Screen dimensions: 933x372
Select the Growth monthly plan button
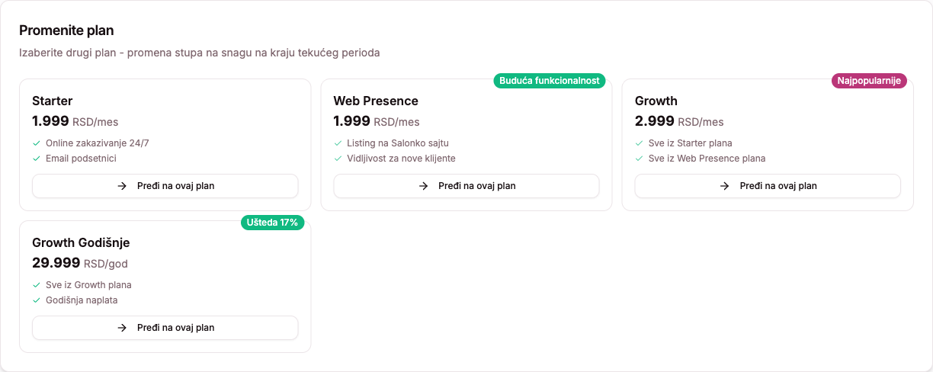pos(768,186)
